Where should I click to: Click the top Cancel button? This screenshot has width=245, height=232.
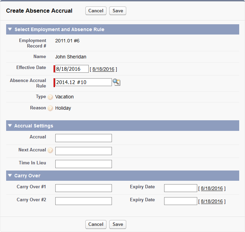click(x=96, y=11)
